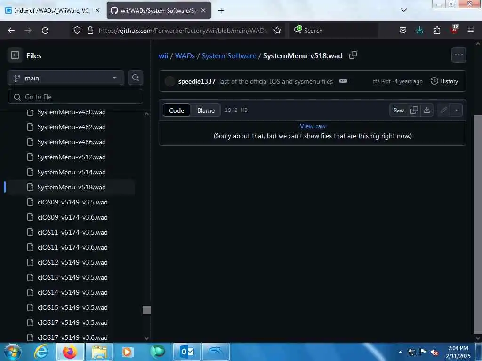This screenshot has height=361, width=482.
Task: Open the History link
Action: pos(444,81)
